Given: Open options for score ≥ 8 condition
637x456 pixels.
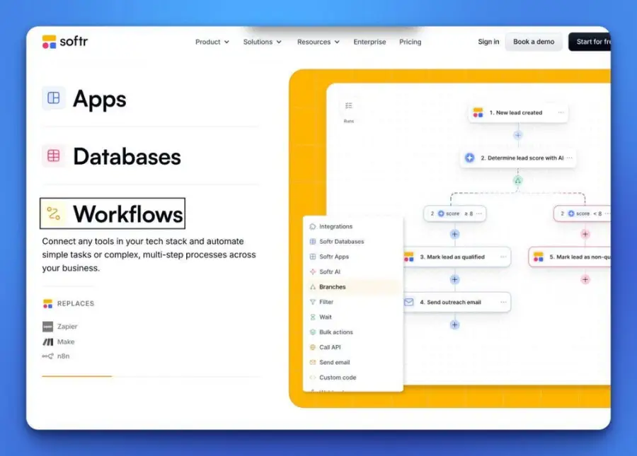Looking at the screenshot, I should (x=479, y=214).
